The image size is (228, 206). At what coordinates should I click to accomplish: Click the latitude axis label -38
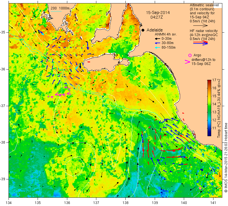3,142
